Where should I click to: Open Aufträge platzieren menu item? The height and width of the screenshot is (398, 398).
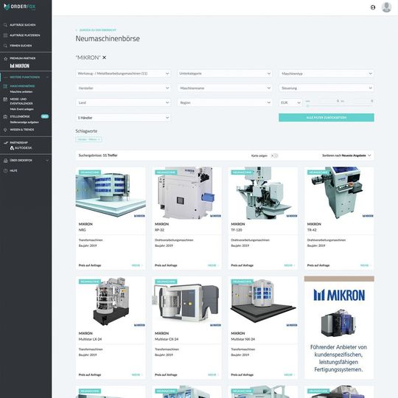tap(25, 35)
